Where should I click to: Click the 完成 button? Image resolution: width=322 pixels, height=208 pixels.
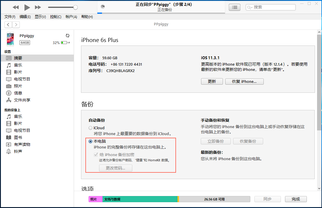pos(296,199)
